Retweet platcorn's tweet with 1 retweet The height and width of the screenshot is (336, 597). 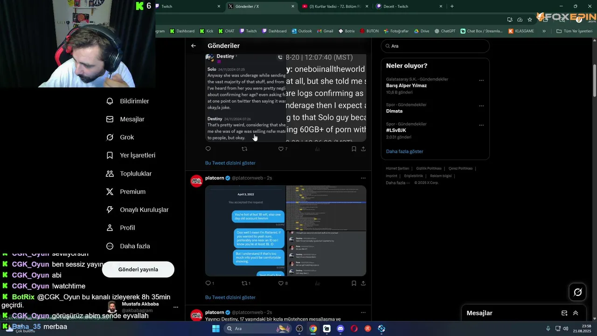coord(245,283)
